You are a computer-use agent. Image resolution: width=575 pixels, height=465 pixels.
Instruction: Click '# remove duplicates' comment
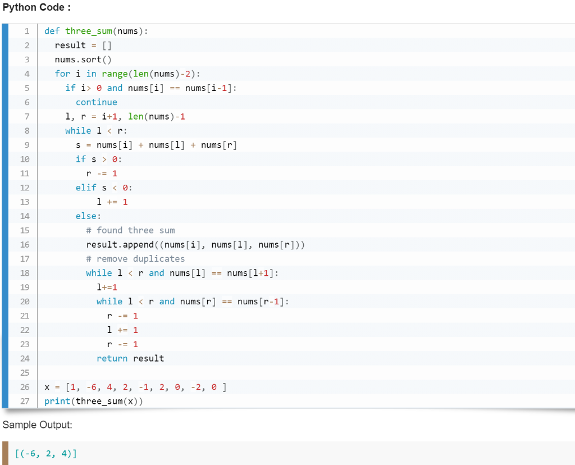point(135,259)
